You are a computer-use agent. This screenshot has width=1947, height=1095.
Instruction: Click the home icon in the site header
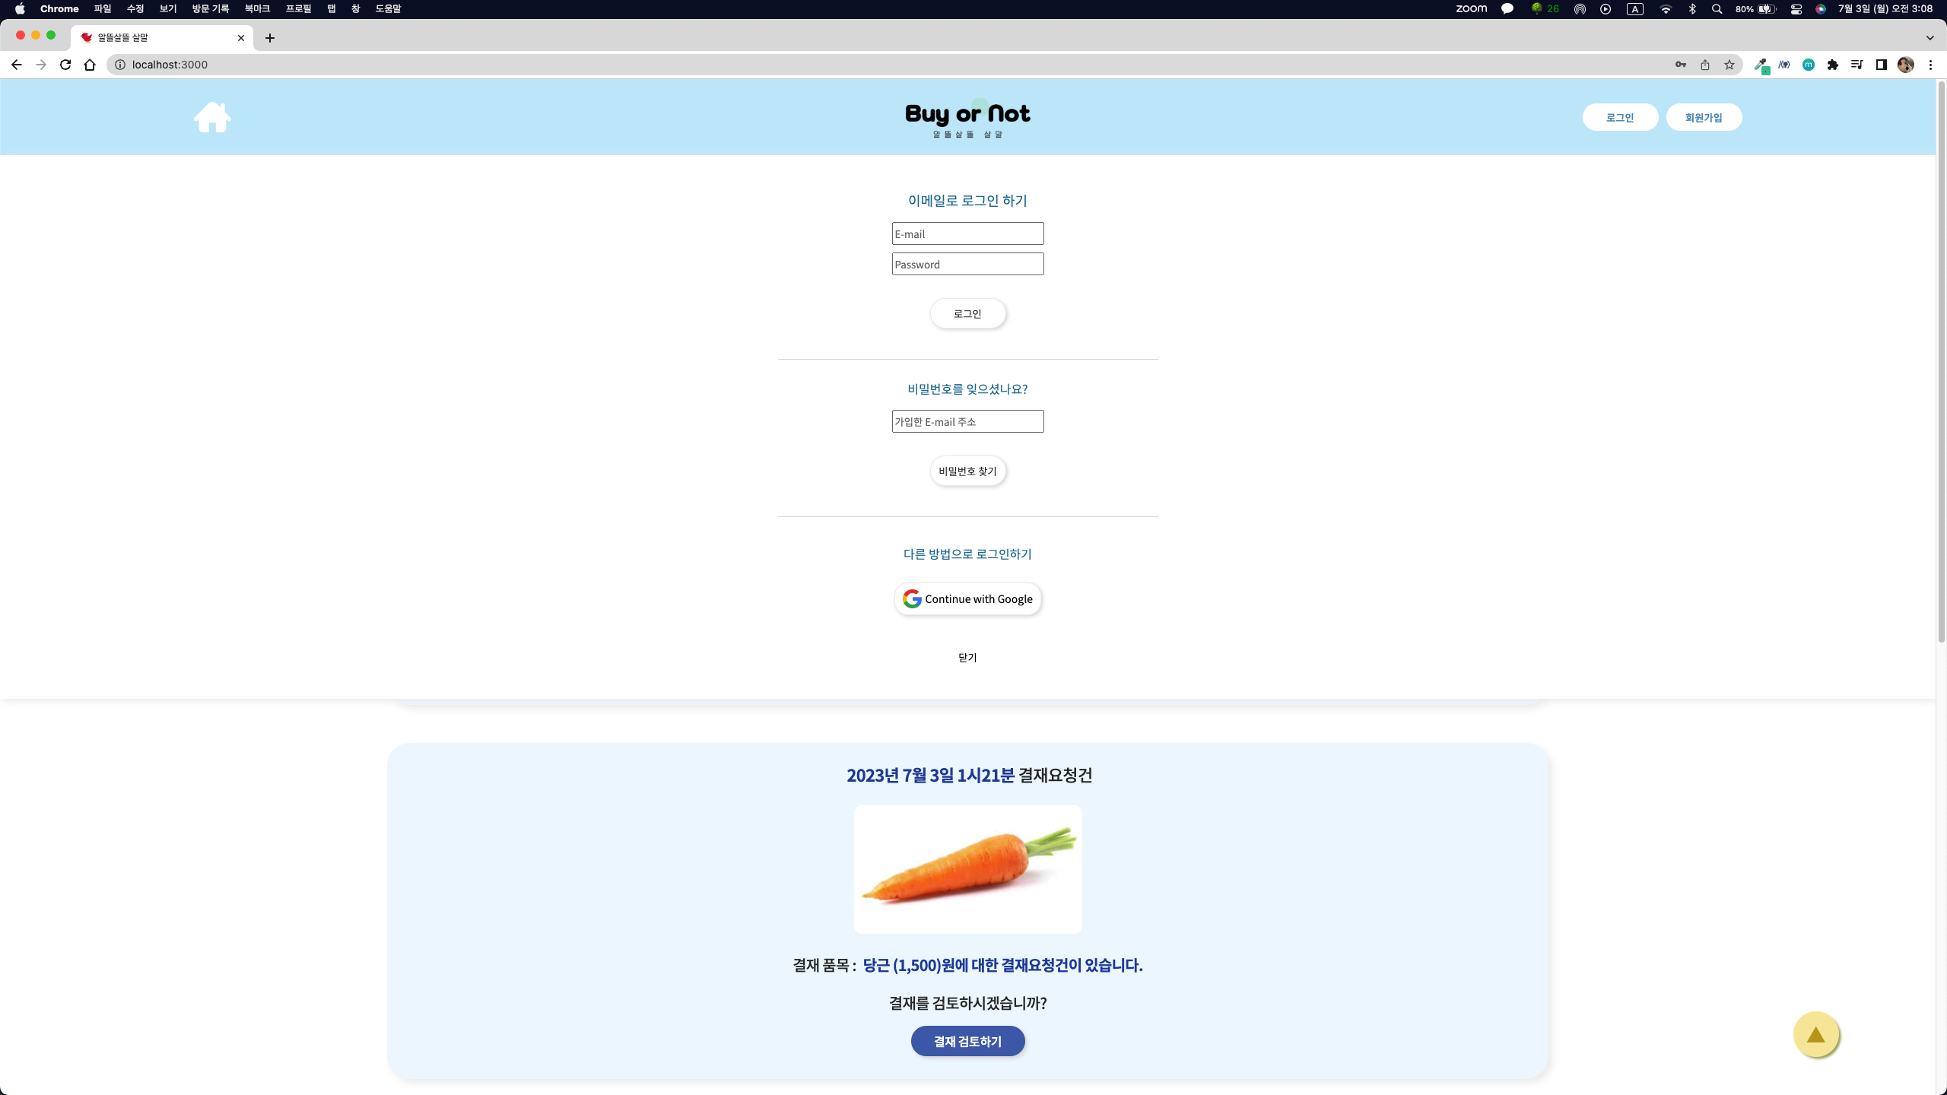click(212, 116)
